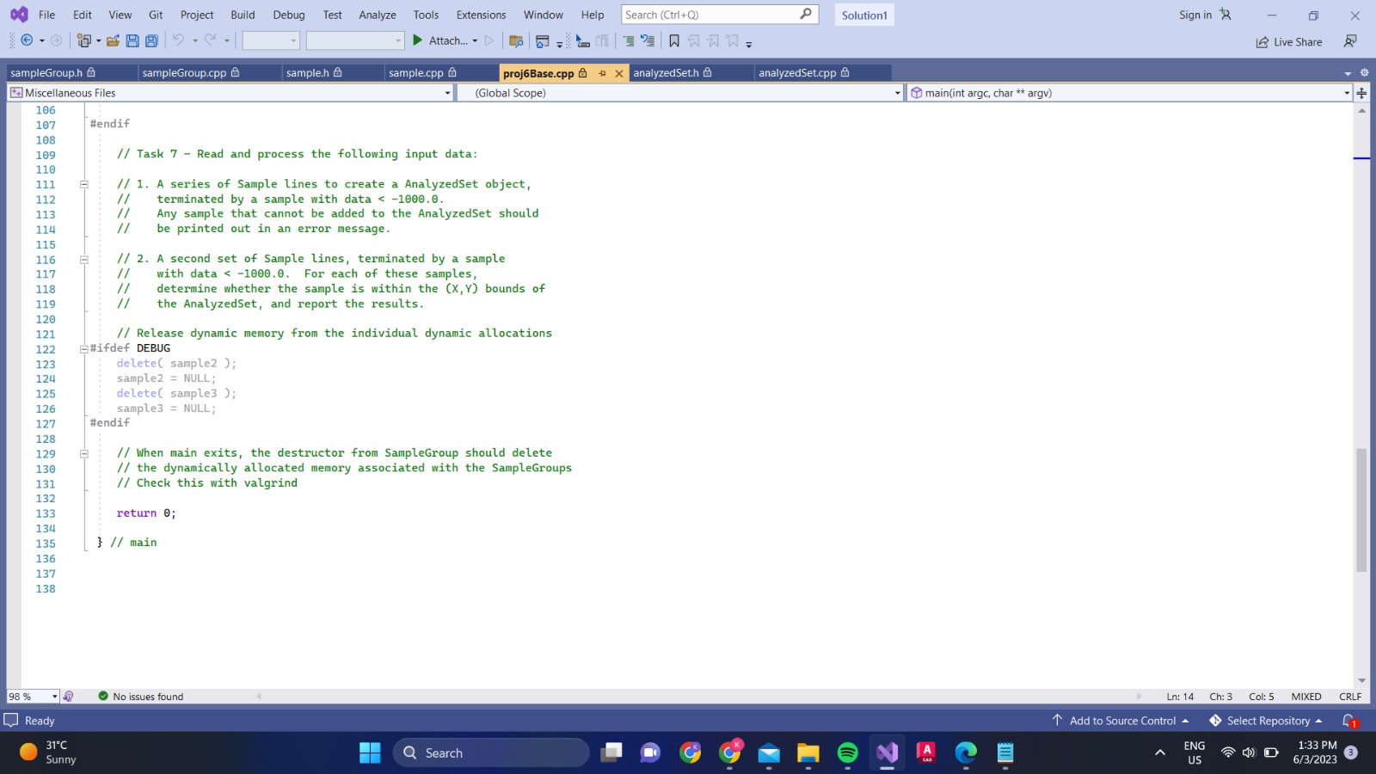
Task: Toggle pin on the proj6Base.cpp tab
Action: (603, 73)
